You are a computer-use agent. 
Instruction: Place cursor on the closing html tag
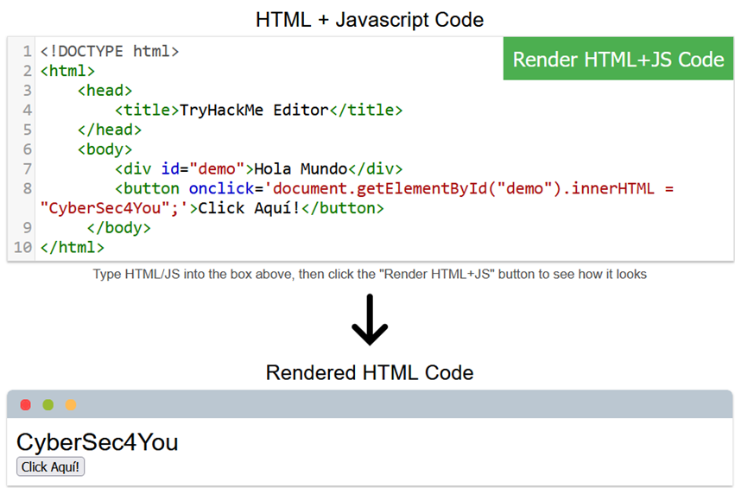tap(73, 247)
